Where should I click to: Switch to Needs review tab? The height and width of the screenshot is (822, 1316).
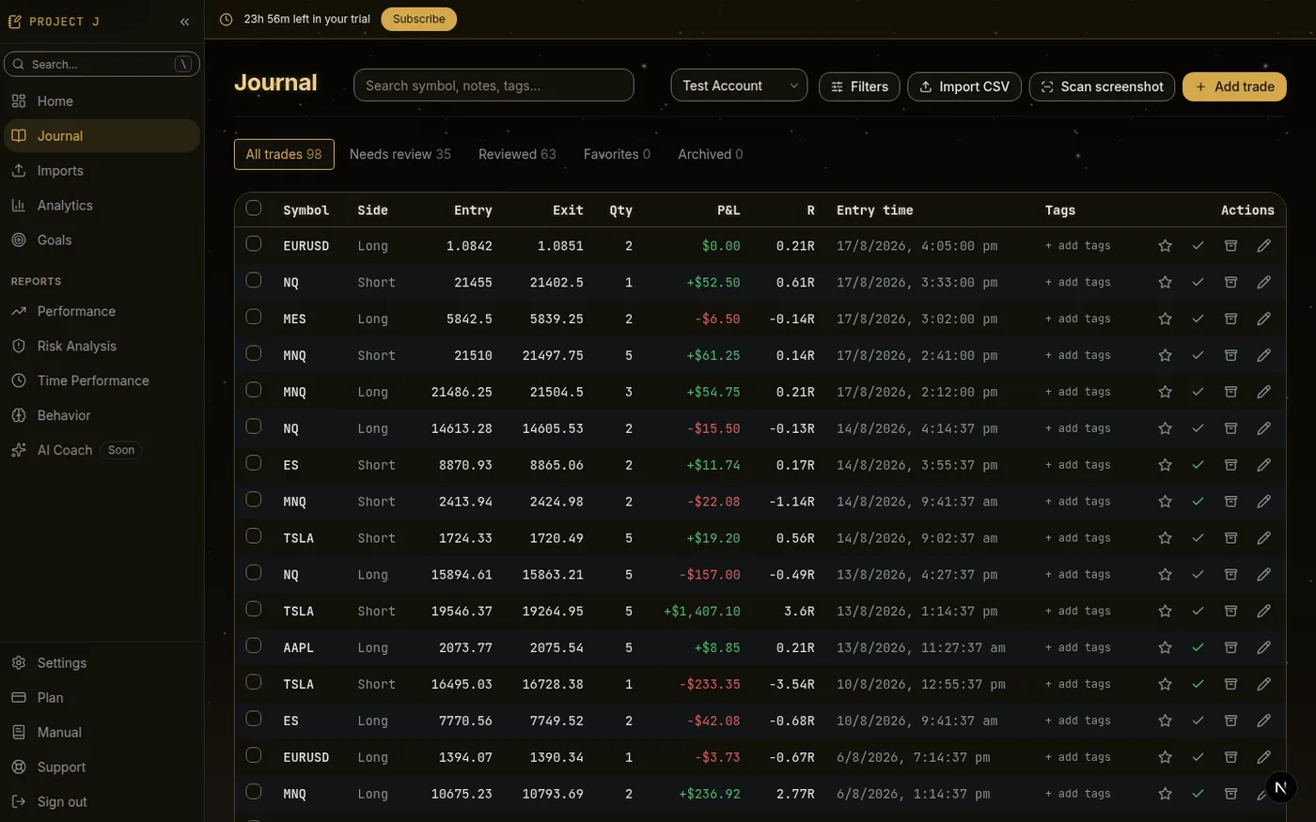pos(400,154)
